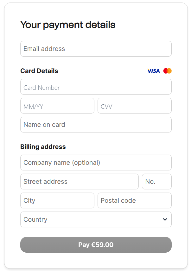Click the Visa card logo
This screenshot has width=191, height=271.
(154, 71)
